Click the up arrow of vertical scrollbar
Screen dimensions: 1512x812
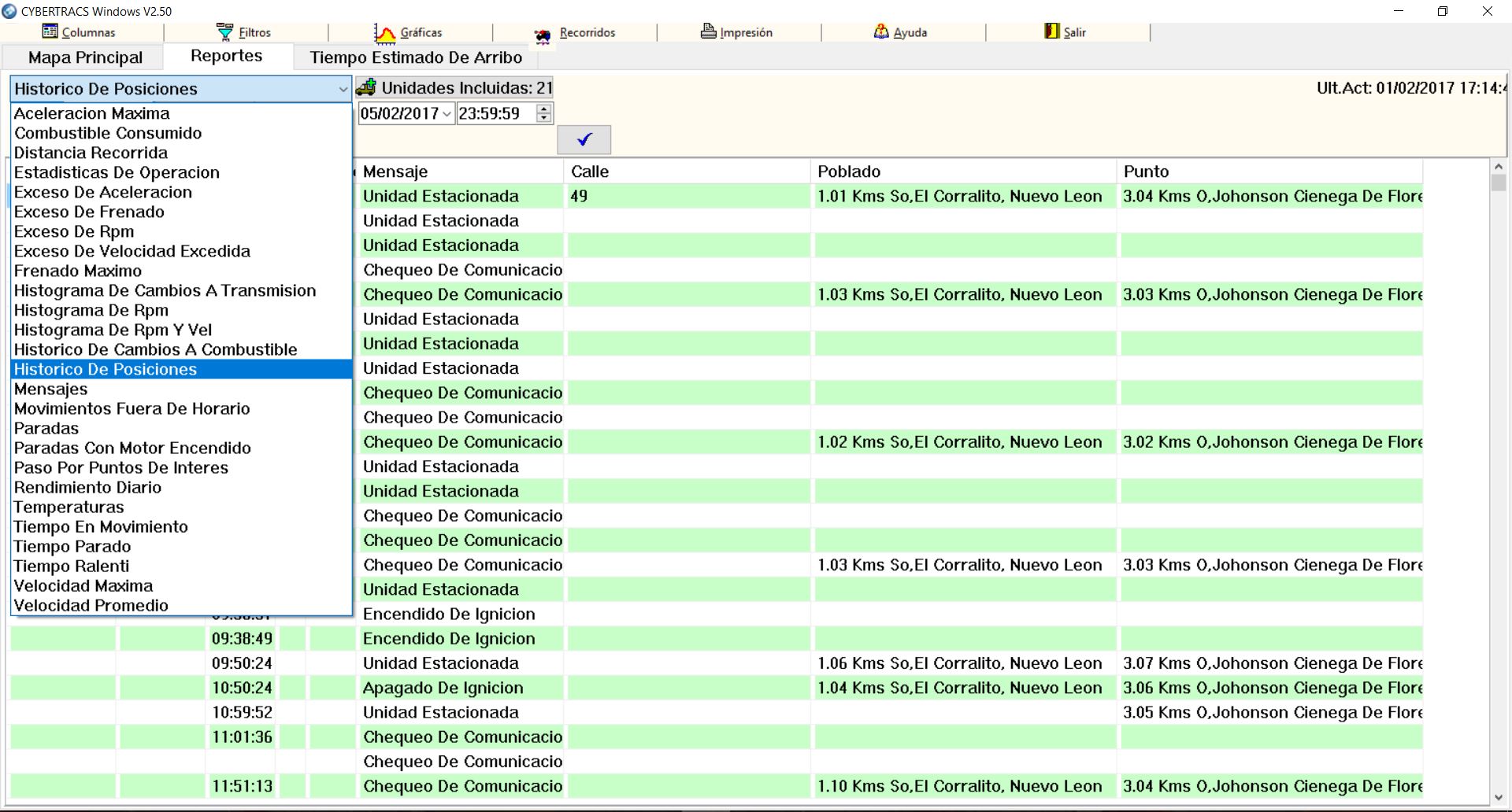pos(1498,167)
